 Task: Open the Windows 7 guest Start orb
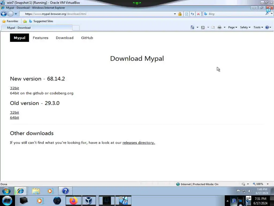pos(6,191)
